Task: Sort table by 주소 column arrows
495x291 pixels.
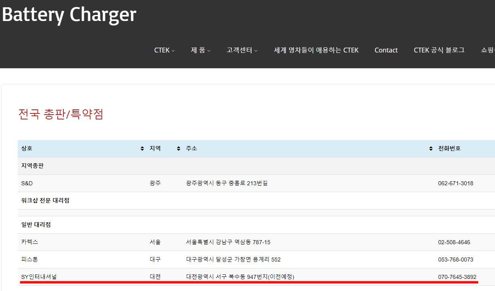Action: coord(431,149)
